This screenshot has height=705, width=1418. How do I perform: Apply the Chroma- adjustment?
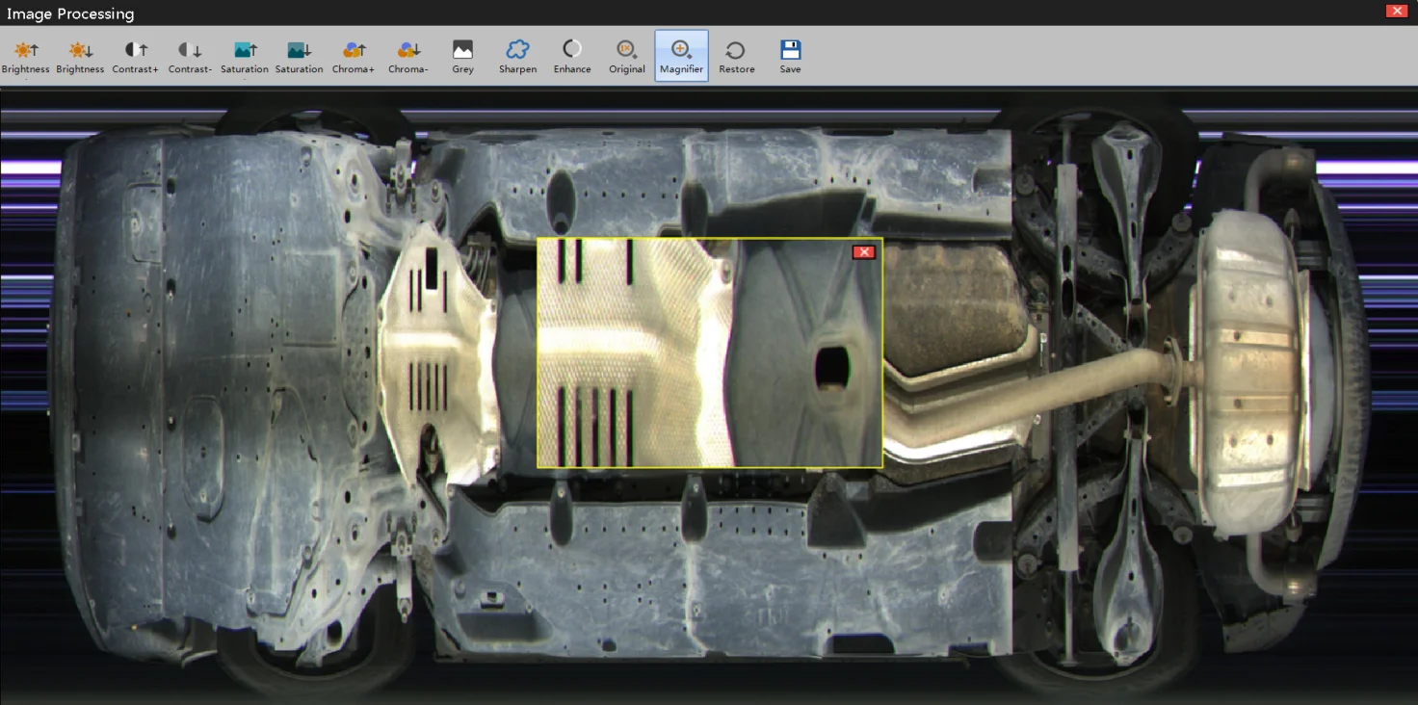[x=408, y=56]
